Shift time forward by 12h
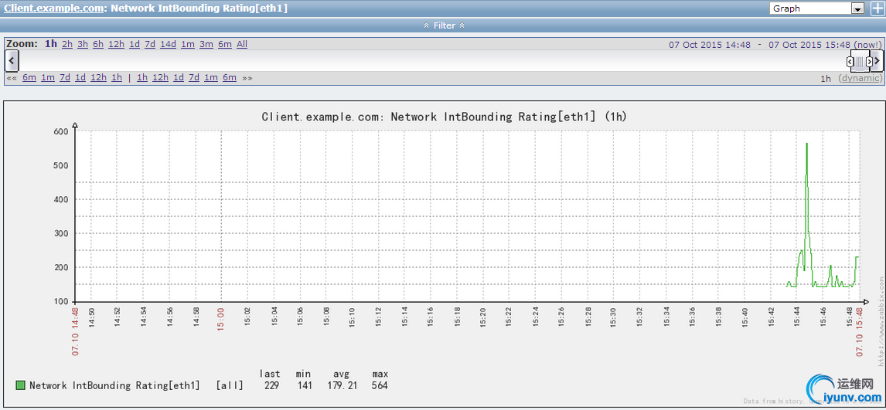 161,78
